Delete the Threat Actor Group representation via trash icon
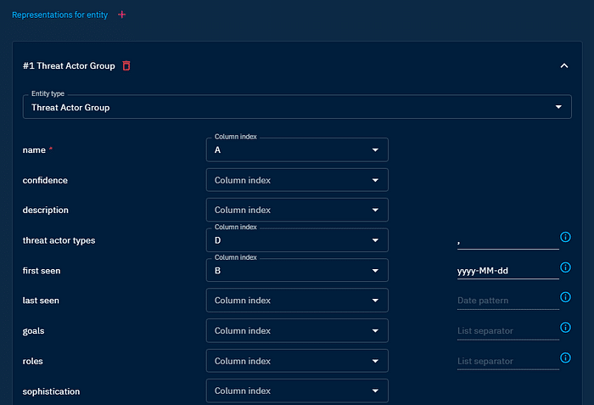 (126, 65)
